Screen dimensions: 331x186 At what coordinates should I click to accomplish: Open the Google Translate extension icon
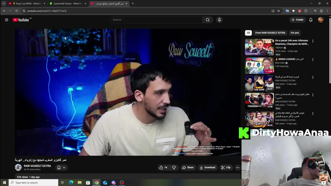[287, 11]
